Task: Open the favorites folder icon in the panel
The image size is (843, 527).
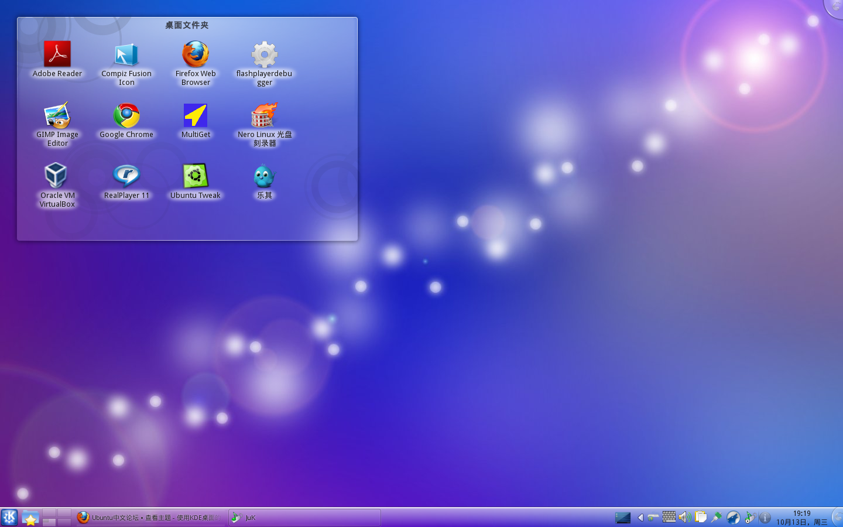Action: tap(30, 518)
